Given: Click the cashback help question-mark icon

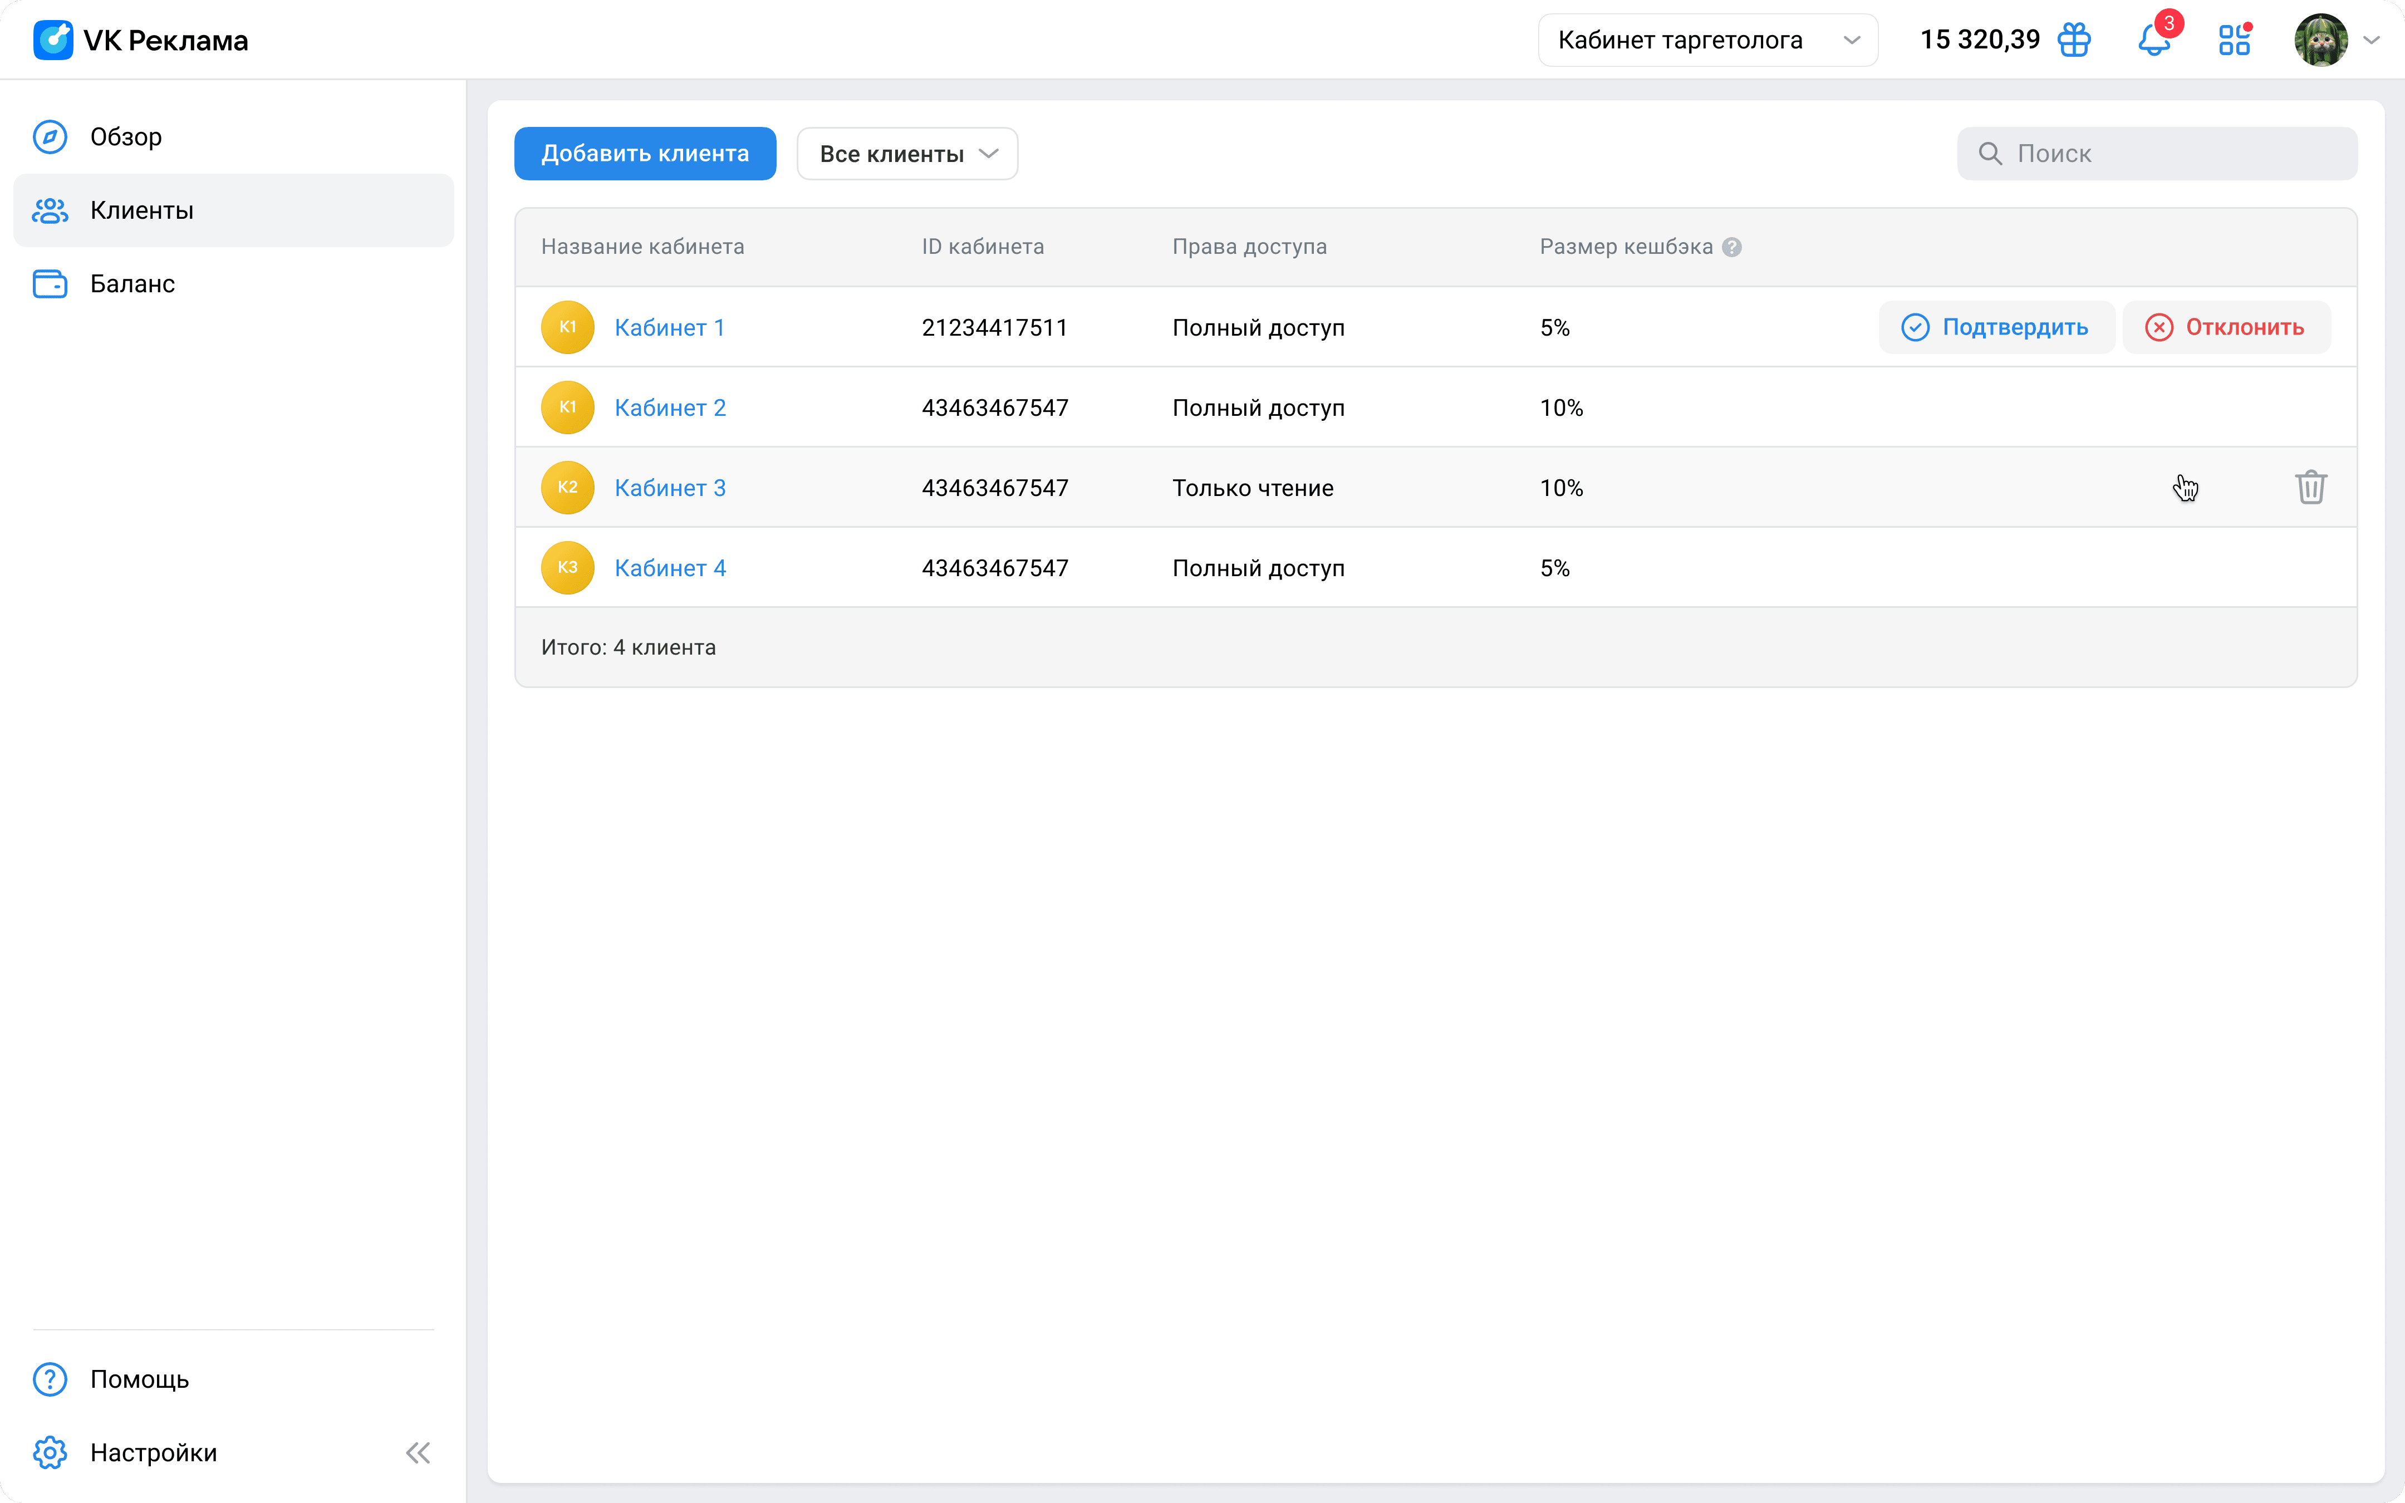Looking at the screenshot, I should point(1731,247).
